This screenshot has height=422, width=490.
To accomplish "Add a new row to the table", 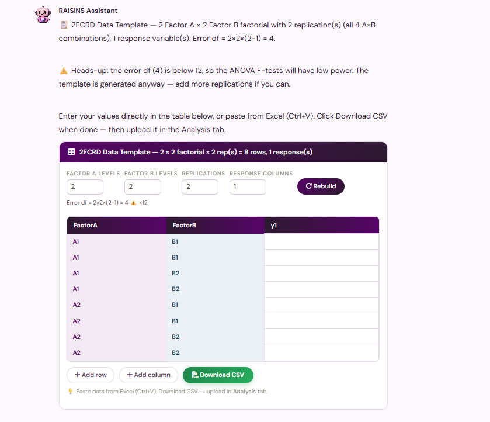I will point(91,375).
